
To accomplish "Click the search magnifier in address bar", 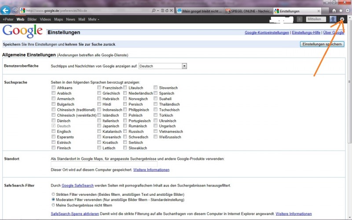I will [154, 11].
